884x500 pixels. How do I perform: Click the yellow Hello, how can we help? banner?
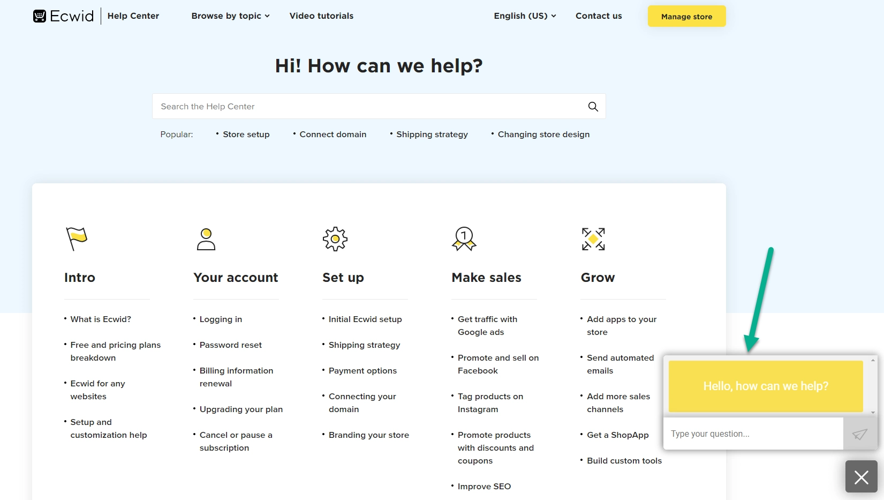766,386
